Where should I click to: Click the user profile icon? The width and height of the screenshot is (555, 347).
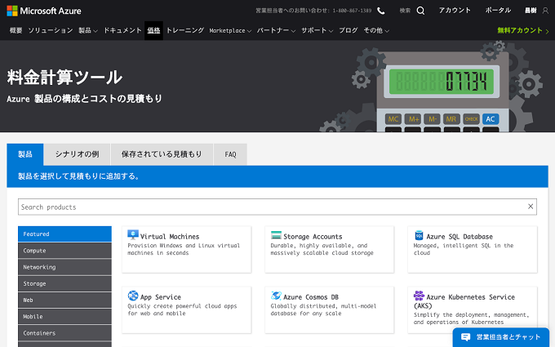545,11
